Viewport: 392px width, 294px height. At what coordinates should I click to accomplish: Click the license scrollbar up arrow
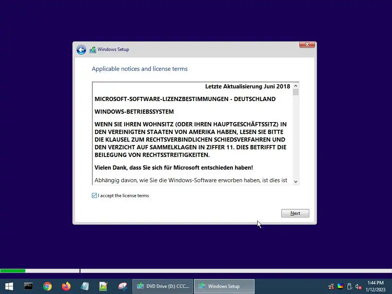coord(296,86)
